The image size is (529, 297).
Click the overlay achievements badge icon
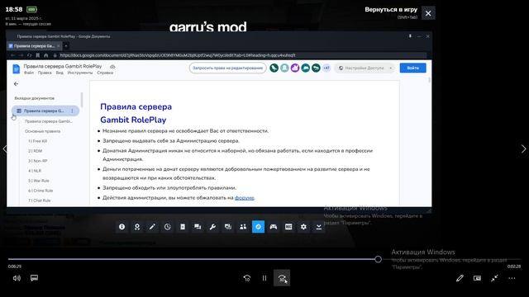137,227
